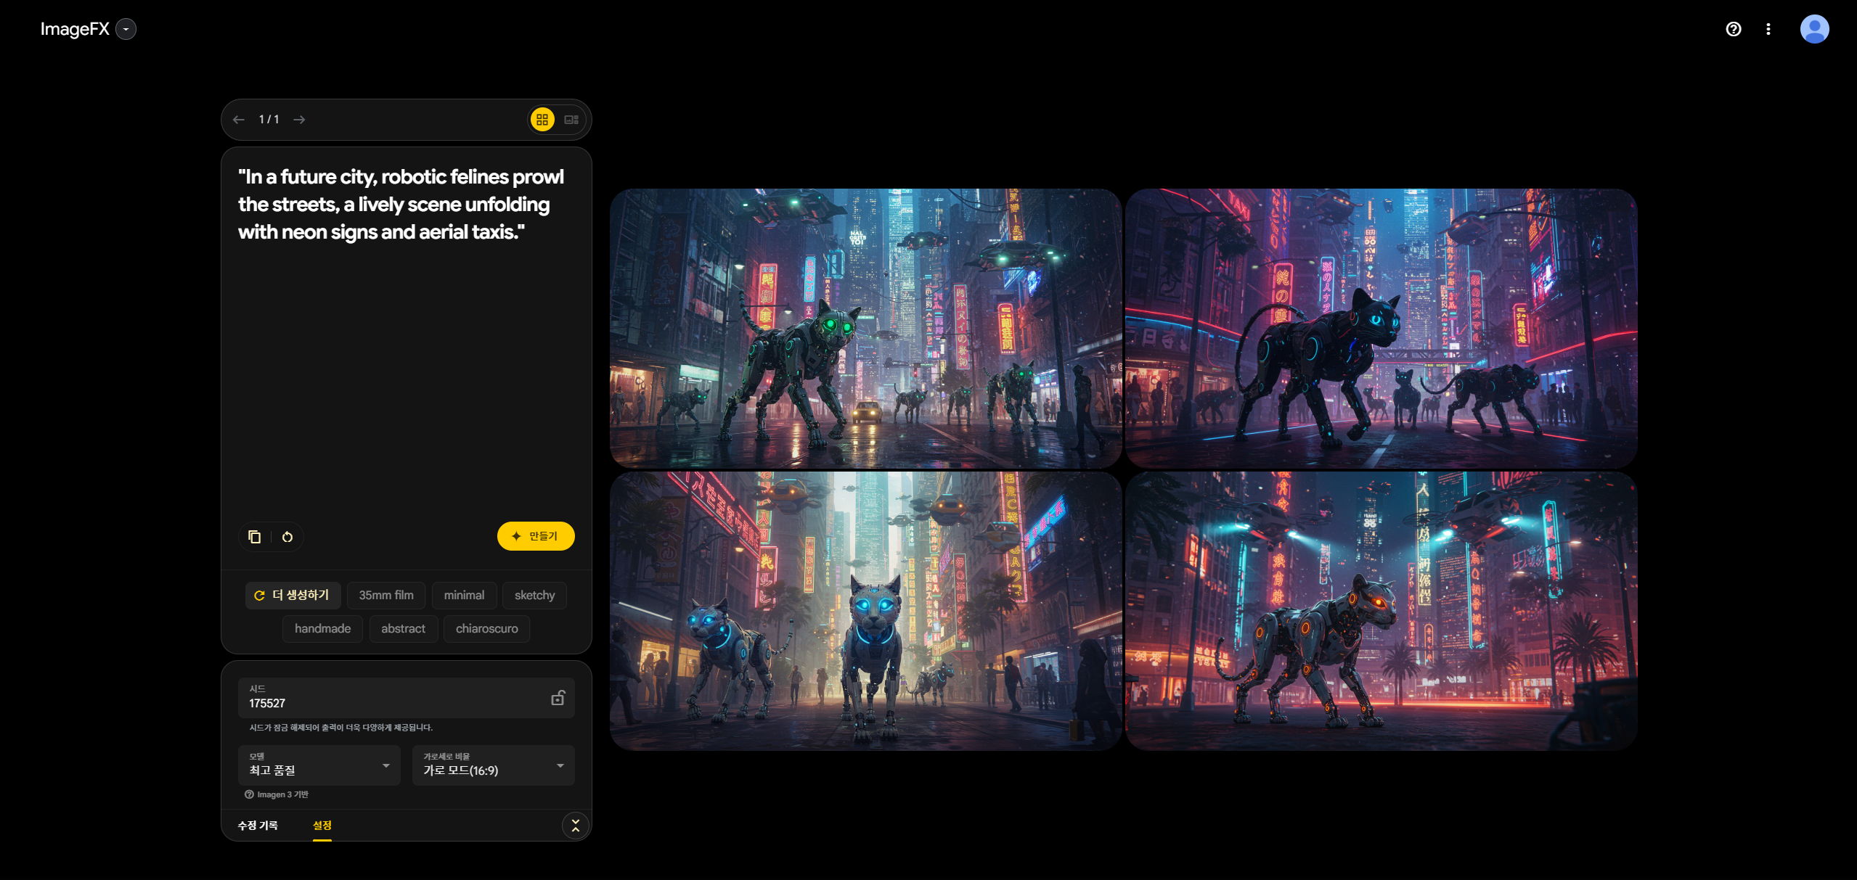The height and width of the screenshot is (880, 1857).
Task: Click Imagen 3 info help icon
Action: click(249, 794)
